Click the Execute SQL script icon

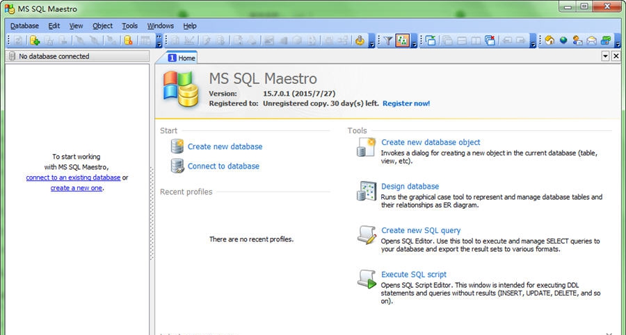pyautogui.click(x=367, y=279)
